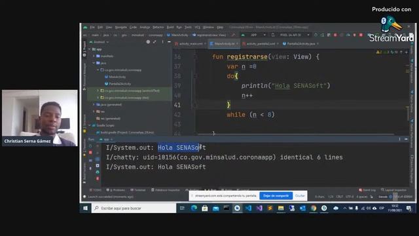Open the Database Inspector tool window
Image resolution: width=419 pixels, height=236 pixels.
166,190
